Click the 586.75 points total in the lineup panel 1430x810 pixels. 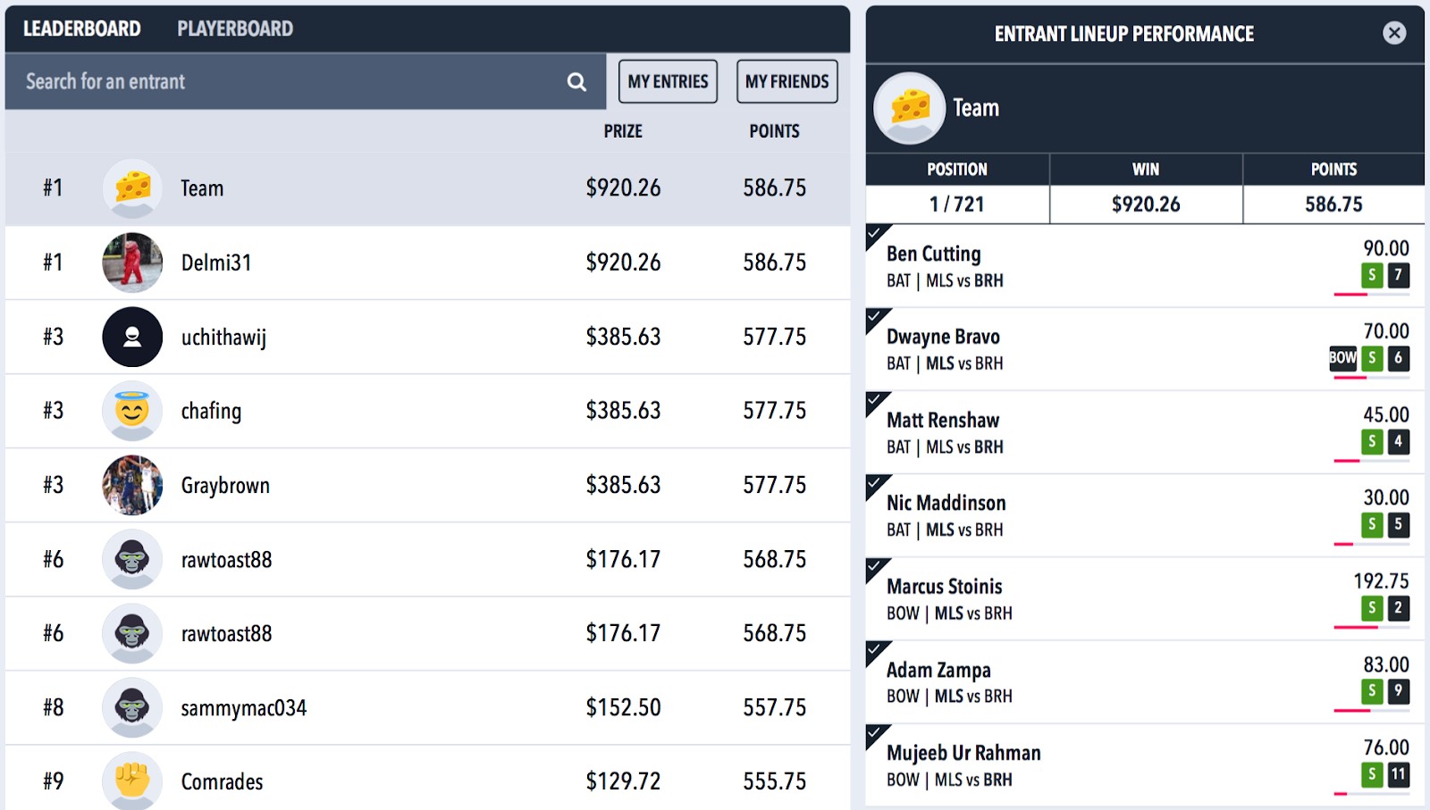(x=1333, y=205)
